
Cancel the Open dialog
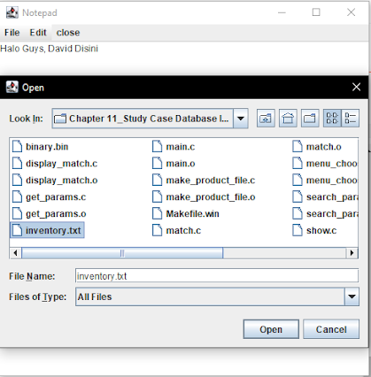pos(331,329)
